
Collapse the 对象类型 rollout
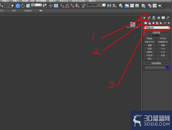click(x=156, y=32)
